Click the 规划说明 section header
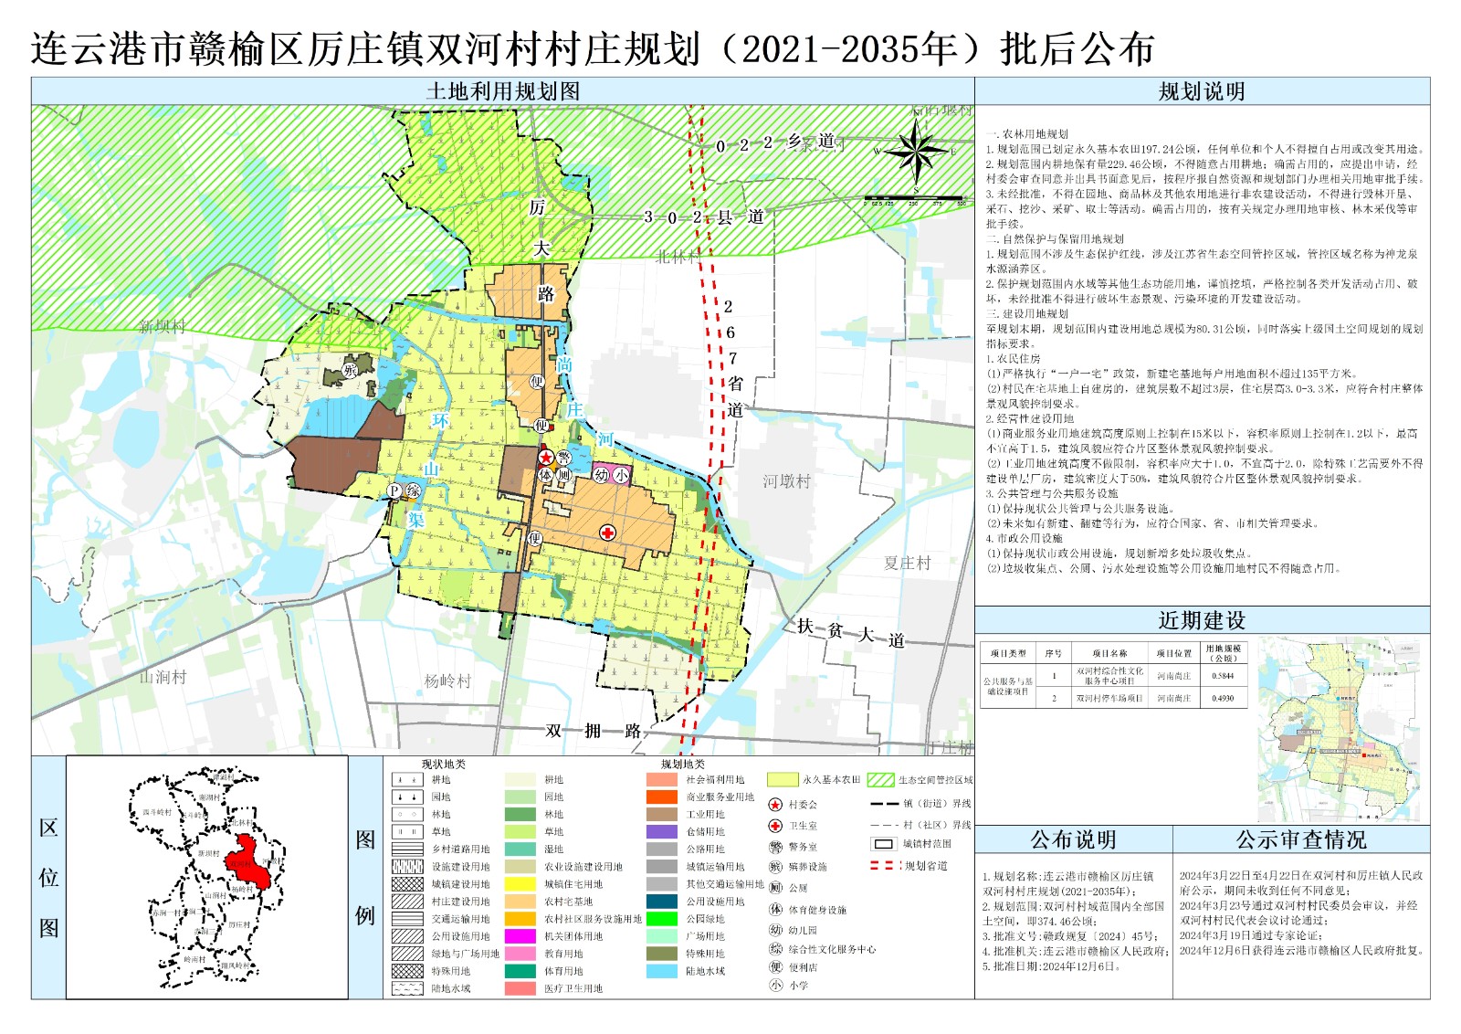The image size is (1461, 1034). point(1202,91)
